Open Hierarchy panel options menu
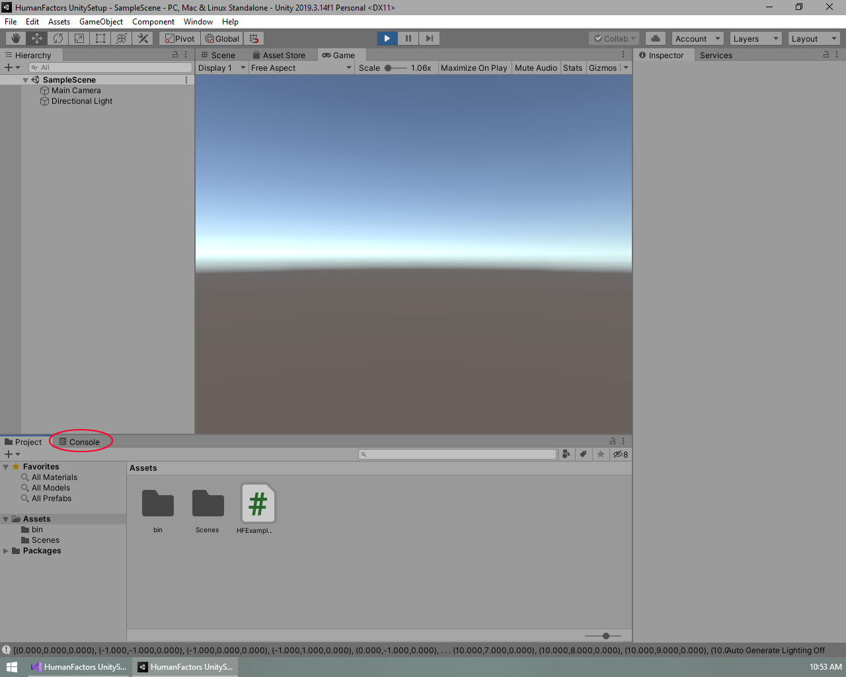The width and height of the screenshot is (846, 677). [x=186, y=55]
